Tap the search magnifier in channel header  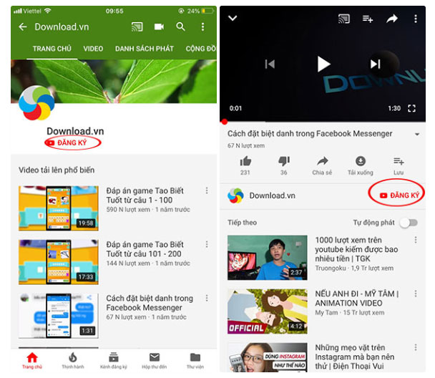click(x=180, y=27)
